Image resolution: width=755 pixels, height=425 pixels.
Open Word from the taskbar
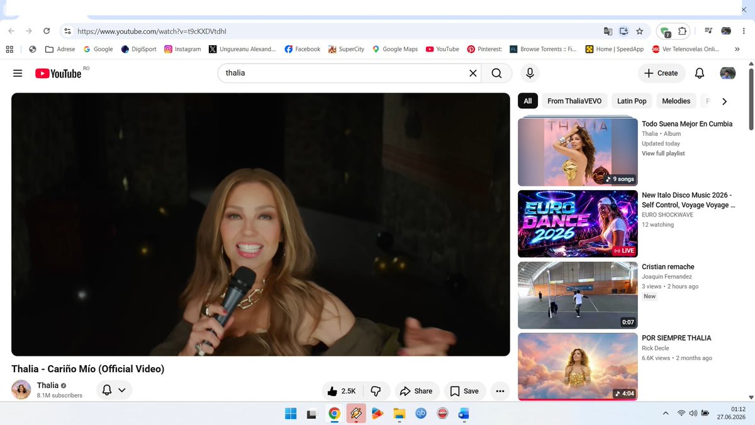tap(464, 414)
